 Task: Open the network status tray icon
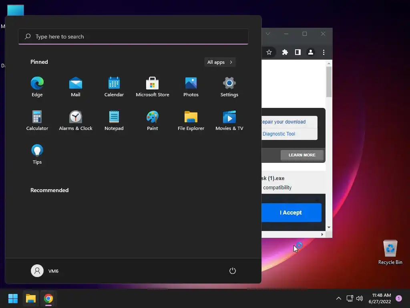pyautogui.click(x=350, y=298)
